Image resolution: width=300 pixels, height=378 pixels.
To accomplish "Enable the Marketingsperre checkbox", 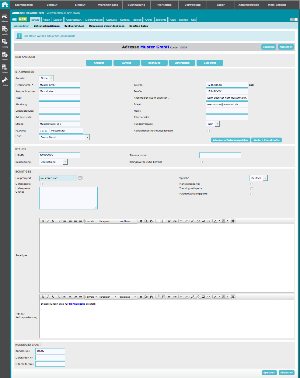I will click(252, 184).
